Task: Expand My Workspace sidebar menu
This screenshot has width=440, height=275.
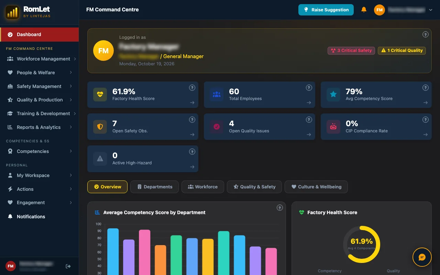Action: click(40, 175)
